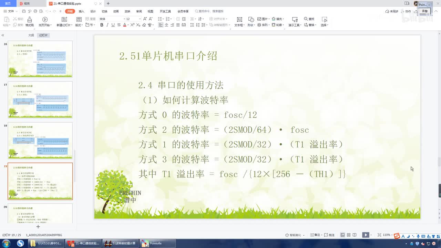This screenshot has height=248, width=441.
Task: Align text left in the ribbon
Action: click(x=161, y=25)
